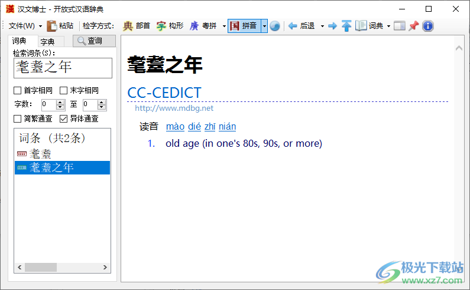Open the 词典 dictionary book button
Viewport: 470px width, 290px height.
[369, 26]
